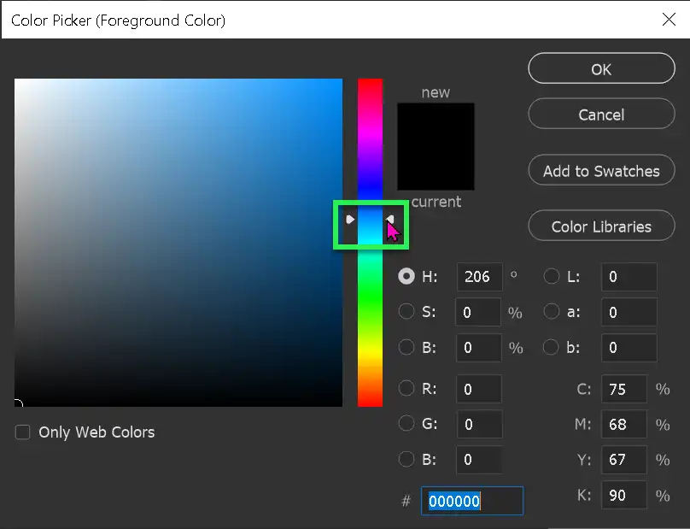Select the b channel radio button

point(552,348)
